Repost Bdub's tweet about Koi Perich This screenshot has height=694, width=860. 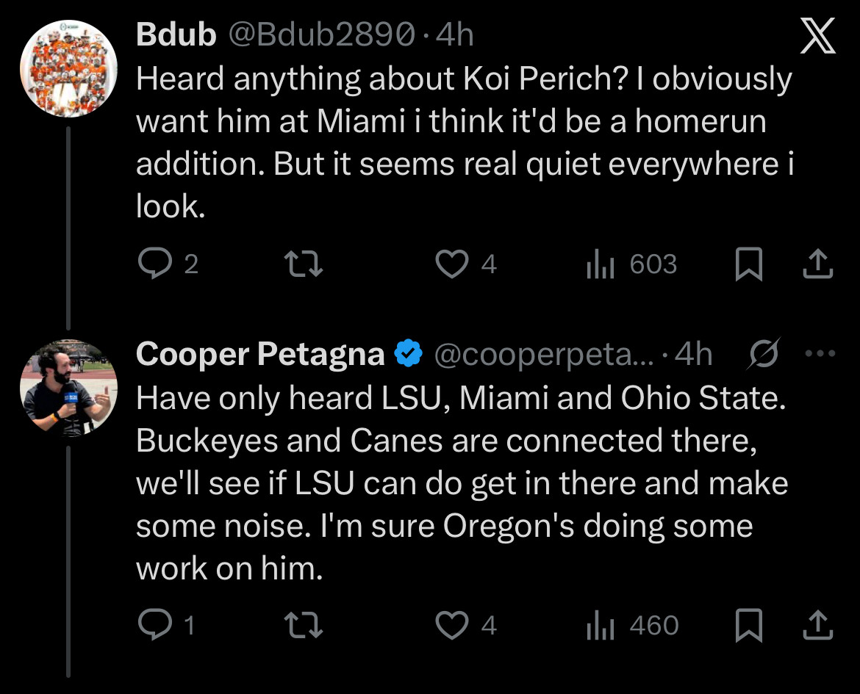click(x=304, y=264)
